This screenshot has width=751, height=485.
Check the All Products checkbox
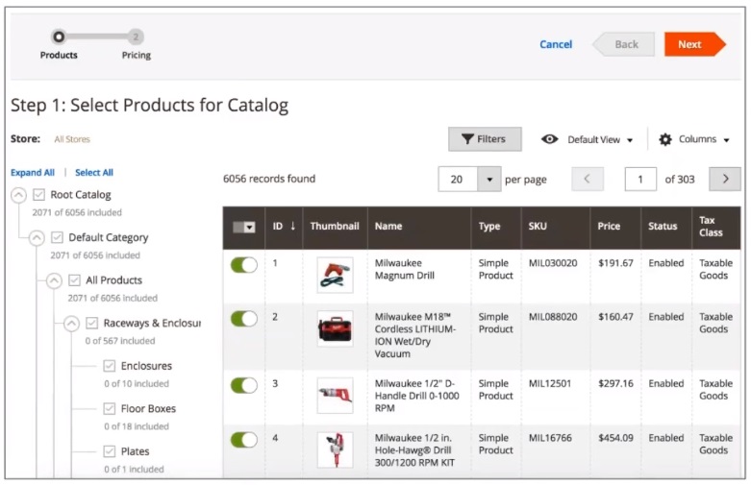click(74, 279)
